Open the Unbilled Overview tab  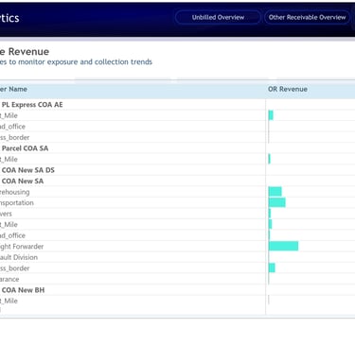tap(218, 17)
